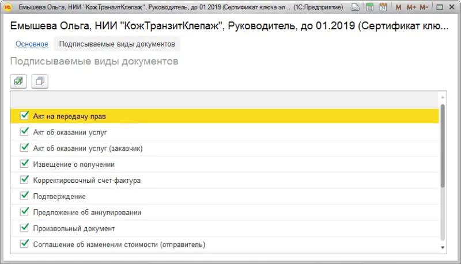Click the M- memory subtract button
Screen dimensions: 461x264
pyautogui.click(x=424, y=7)
